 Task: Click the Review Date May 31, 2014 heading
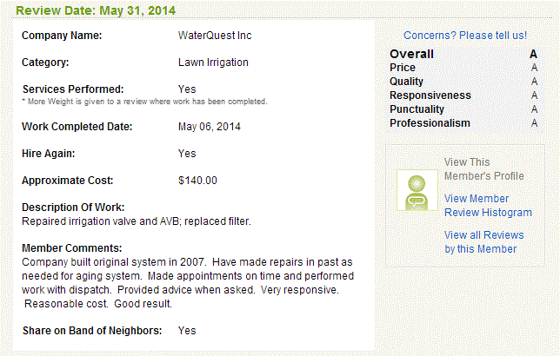(96, 10)
